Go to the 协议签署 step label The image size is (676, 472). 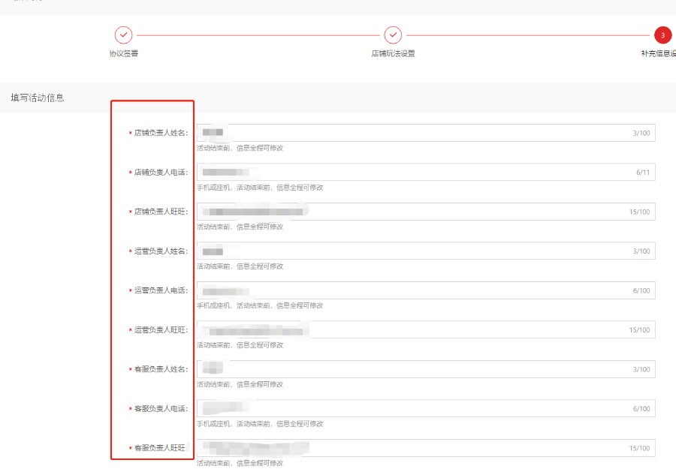[123, 53]
